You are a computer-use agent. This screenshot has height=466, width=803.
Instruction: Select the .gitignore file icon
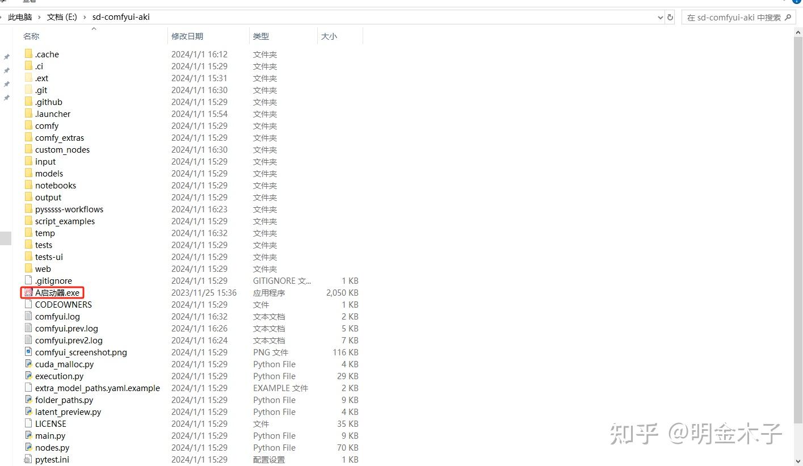[x=28, y=280]
